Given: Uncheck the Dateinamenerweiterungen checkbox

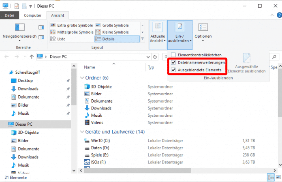Looking at the screenshot, I should 173,62.
